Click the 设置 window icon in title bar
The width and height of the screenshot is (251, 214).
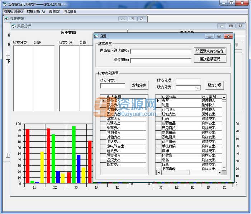click(x=96, y=36)
